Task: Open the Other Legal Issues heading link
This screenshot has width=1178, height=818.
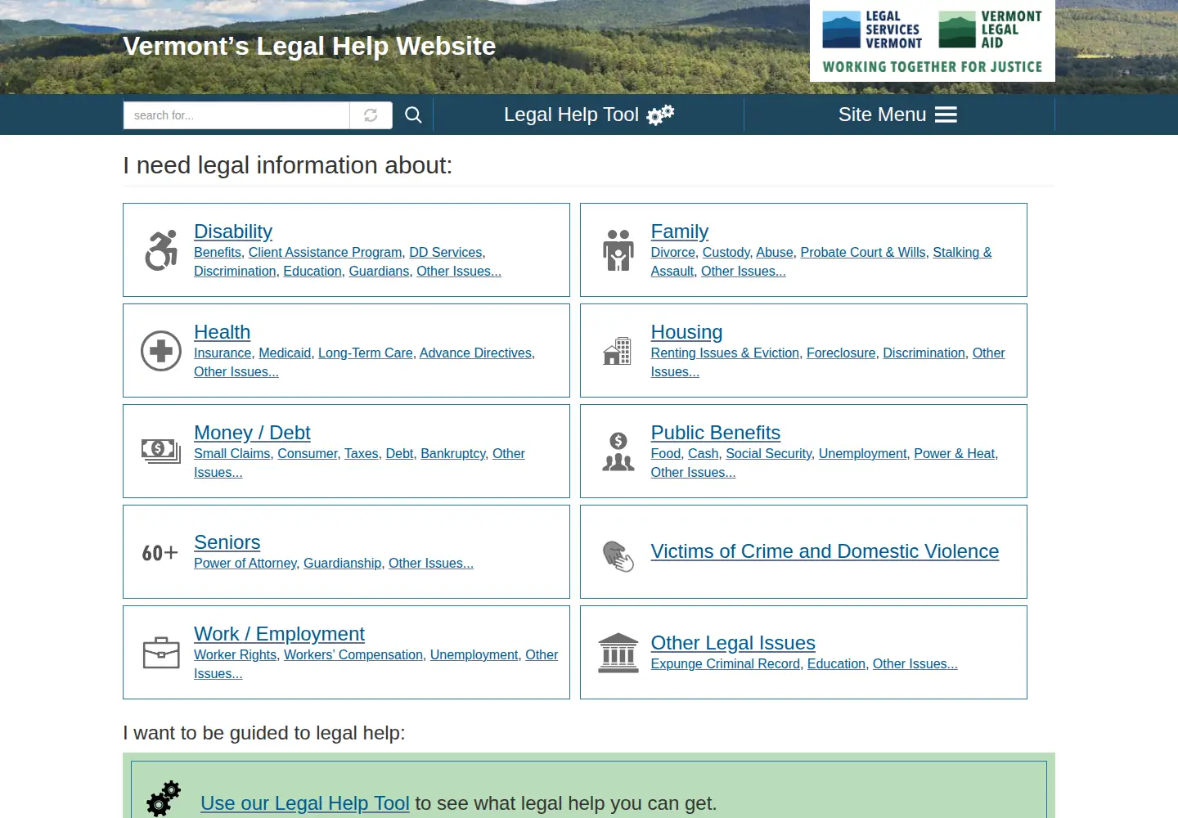Action: pos(733,643)
